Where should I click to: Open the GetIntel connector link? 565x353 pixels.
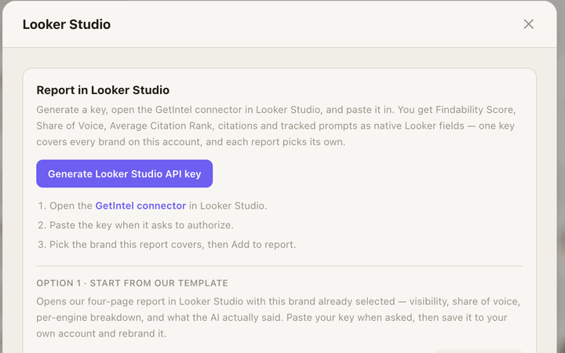point(140,206)
